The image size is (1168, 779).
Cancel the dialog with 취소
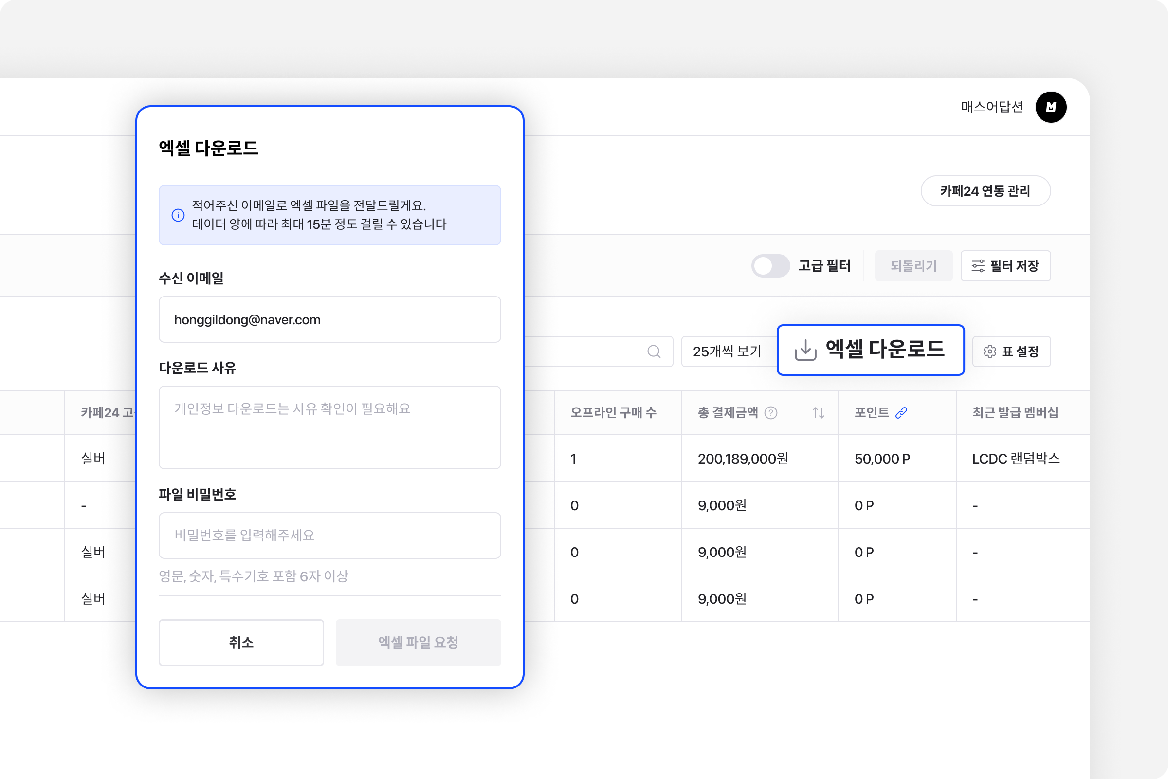(241, 642)
